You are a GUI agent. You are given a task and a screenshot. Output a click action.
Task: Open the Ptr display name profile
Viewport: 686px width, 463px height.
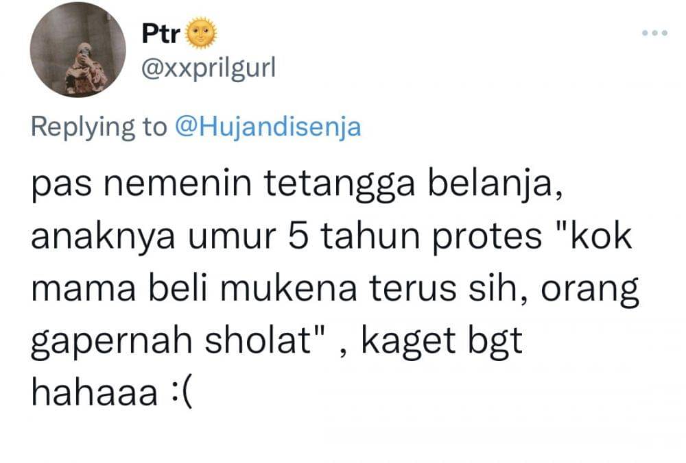point(161,33)
